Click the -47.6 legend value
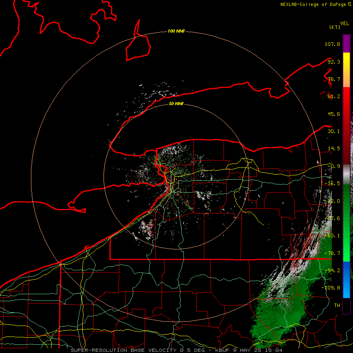The image size is (353, 353). click(332, 218)
